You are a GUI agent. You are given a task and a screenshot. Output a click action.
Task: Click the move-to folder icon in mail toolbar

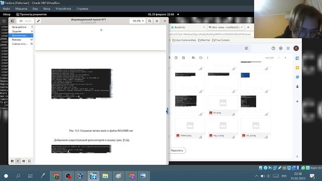point(193,58)
